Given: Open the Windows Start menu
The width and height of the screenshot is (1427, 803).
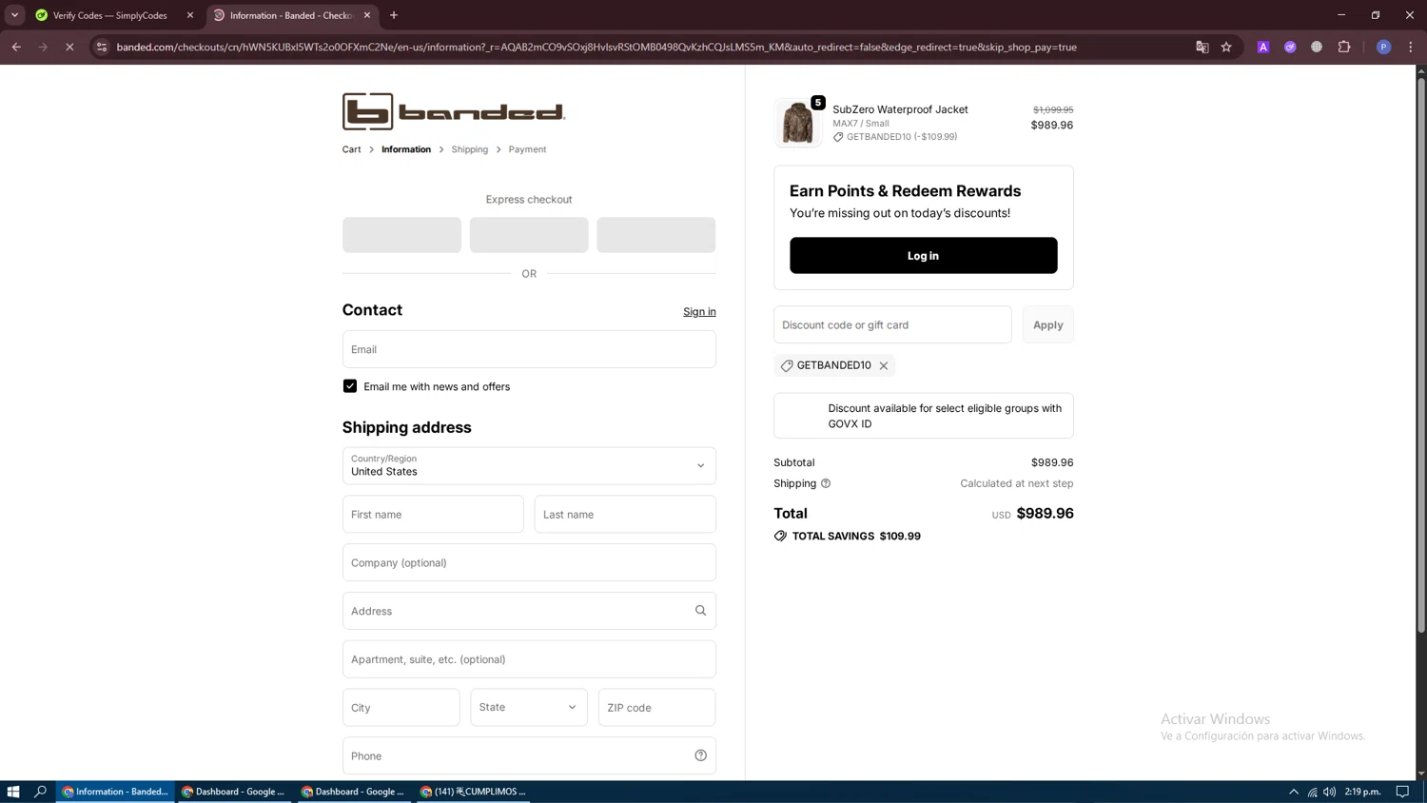Looking at the screenshot, I should click(13, 792).
